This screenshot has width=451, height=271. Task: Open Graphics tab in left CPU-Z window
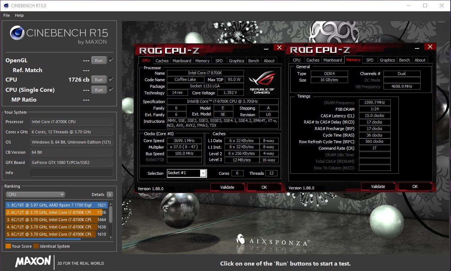click(x=237, y=61)
